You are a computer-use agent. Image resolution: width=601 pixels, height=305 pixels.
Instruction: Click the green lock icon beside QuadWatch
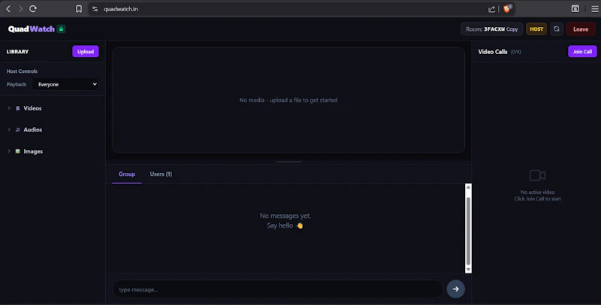coord(61,29)
